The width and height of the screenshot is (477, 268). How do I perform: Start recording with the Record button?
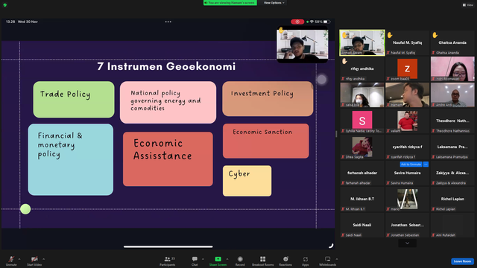[240, 261]
